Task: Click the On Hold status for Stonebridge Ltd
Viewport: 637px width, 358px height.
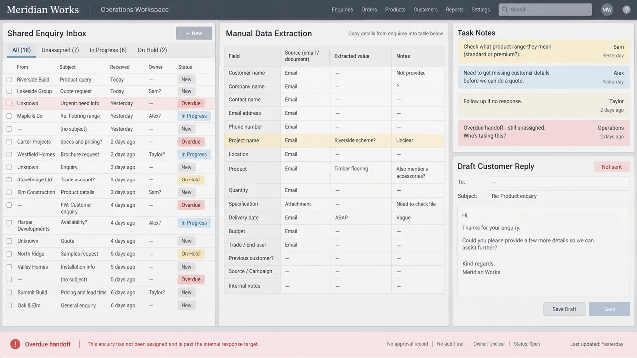Action: [x=190, y=180]
